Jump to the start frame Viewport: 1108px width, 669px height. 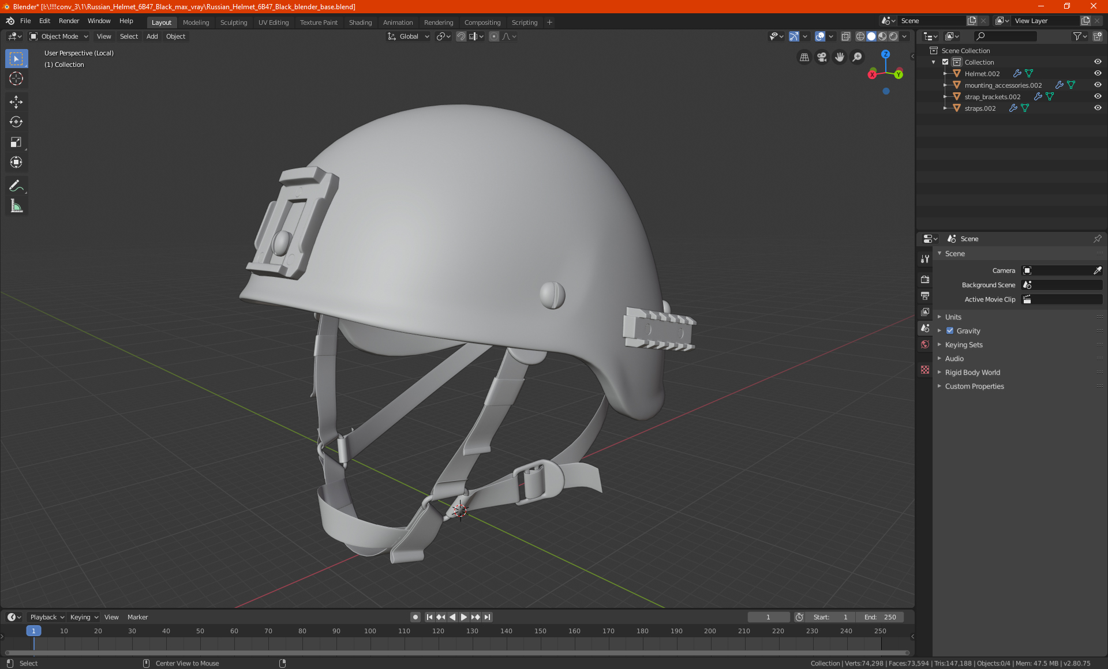point(429,617)
